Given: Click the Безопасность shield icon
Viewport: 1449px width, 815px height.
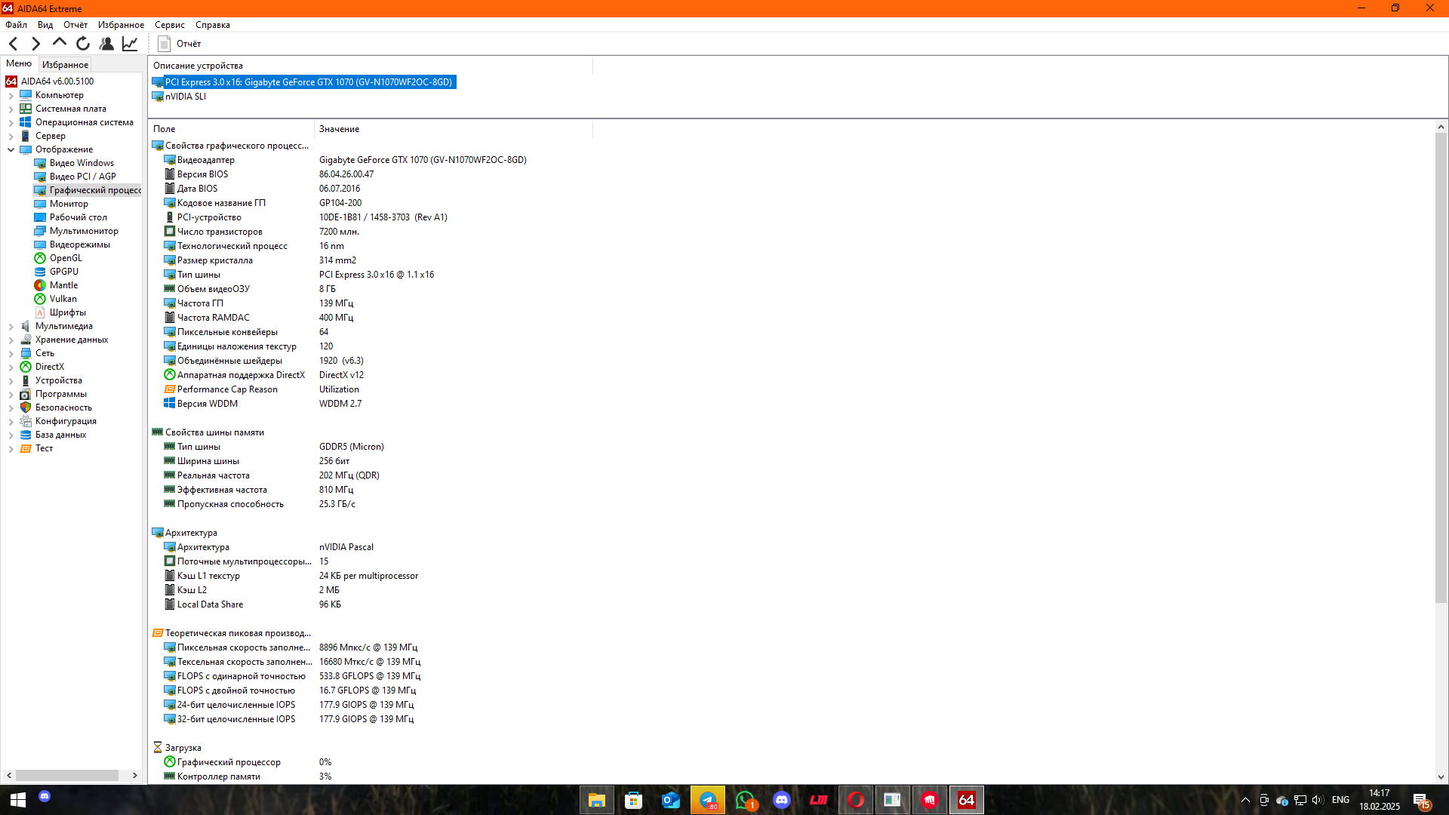Looking at the screenshot, I should click(x=26, y=407).
